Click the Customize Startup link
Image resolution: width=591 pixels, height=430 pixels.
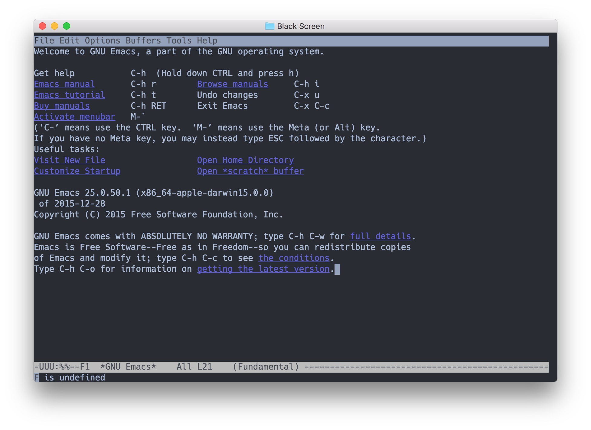pos(77,171)
